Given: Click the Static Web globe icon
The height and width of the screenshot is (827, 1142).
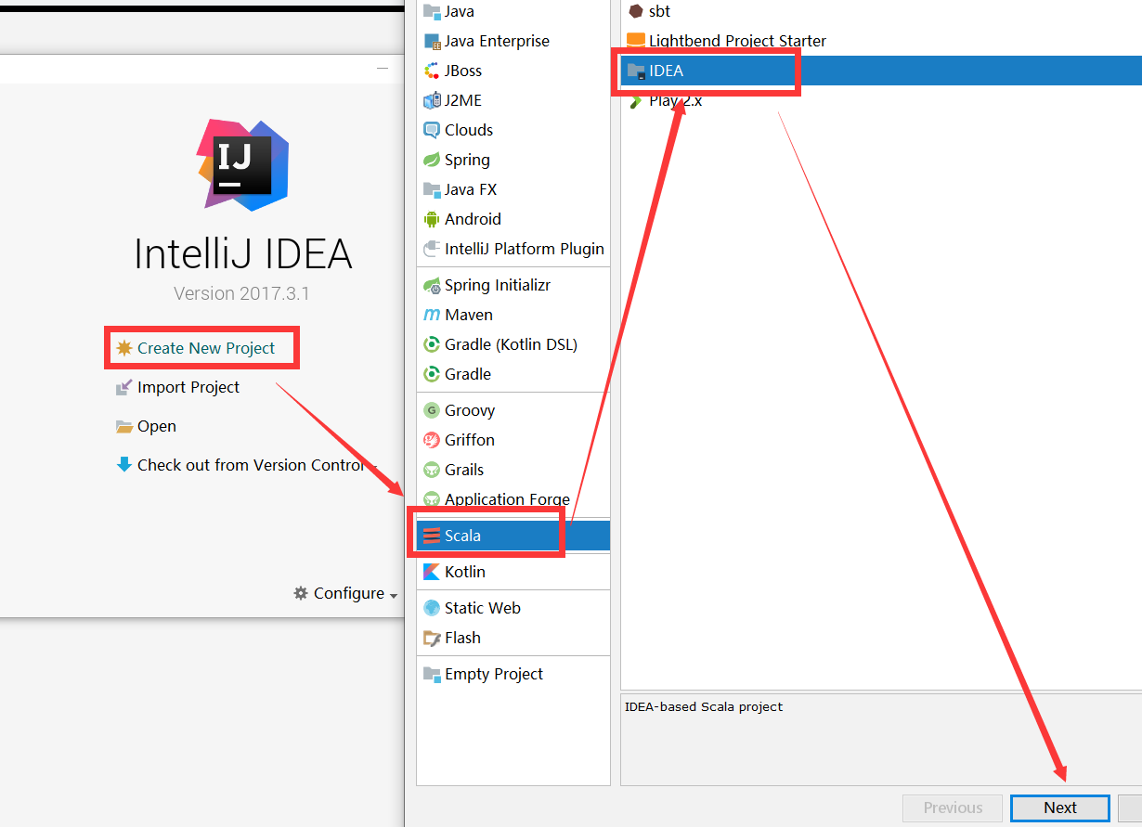Looking at the screenshot, I should [432, 608].
